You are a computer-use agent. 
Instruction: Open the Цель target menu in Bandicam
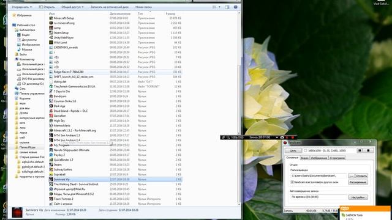tap(293, 151)
